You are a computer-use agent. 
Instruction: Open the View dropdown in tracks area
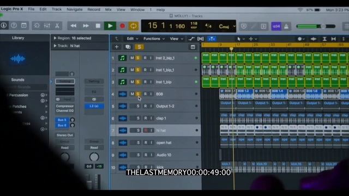click(x=177, y=39)
